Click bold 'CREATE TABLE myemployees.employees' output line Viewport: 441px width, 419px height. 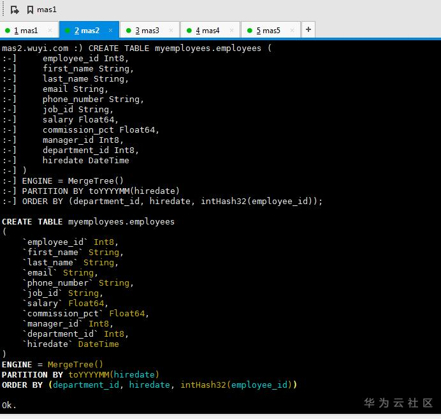88,222
